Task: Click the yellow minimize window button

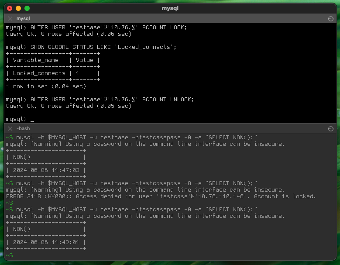Action: 18,8
